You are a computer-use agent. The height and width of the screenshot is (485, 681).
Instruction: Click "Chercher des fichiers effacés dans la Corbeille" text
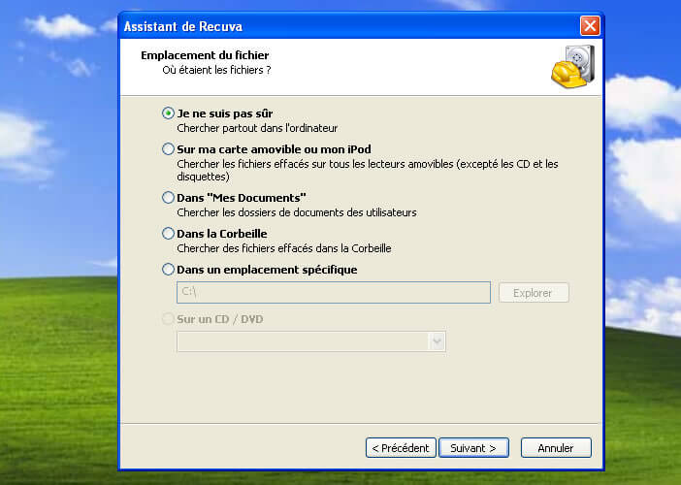coord(284,248)
